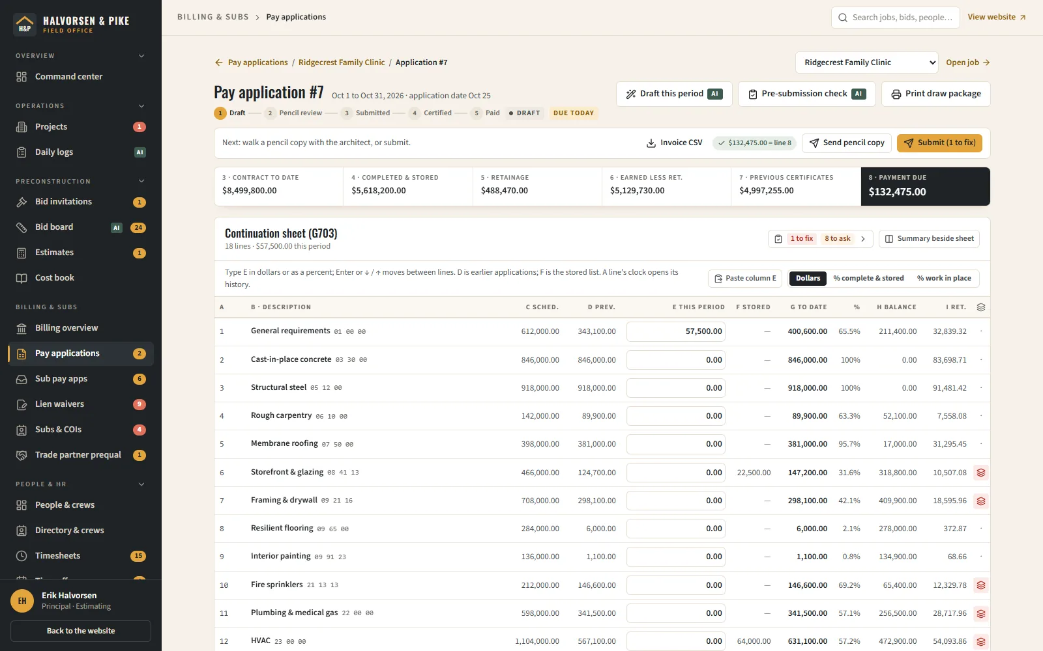Click Ridgecrest Family Clinic breadcrumb link
Screen dimensions: 1043x651
click(x=342, y=62)
